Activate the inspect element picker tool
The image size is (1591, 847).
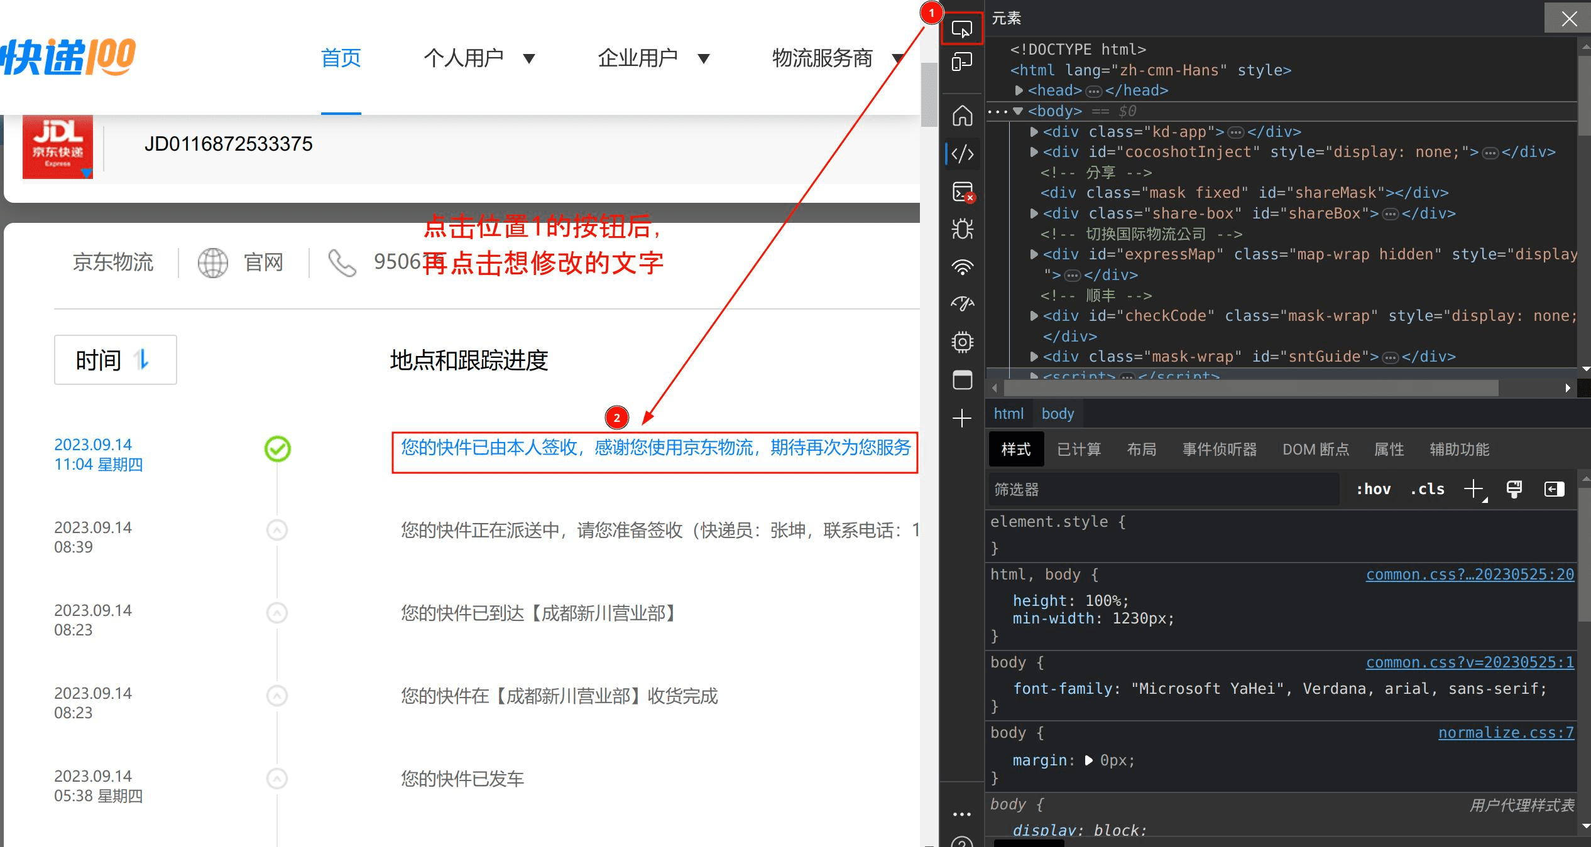click(x=962, y=29)
